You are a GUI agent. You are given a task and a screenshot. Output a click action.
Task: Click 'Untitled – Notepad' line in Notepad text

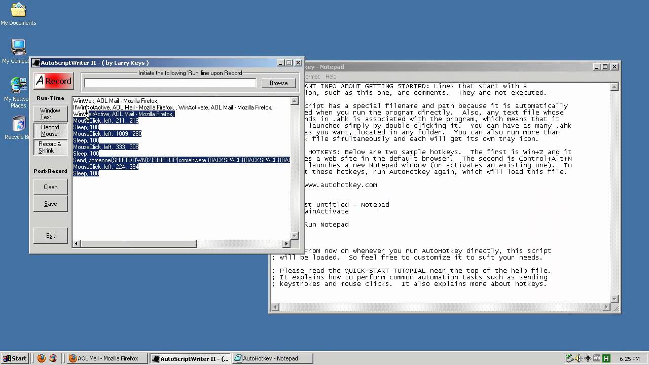353,205
